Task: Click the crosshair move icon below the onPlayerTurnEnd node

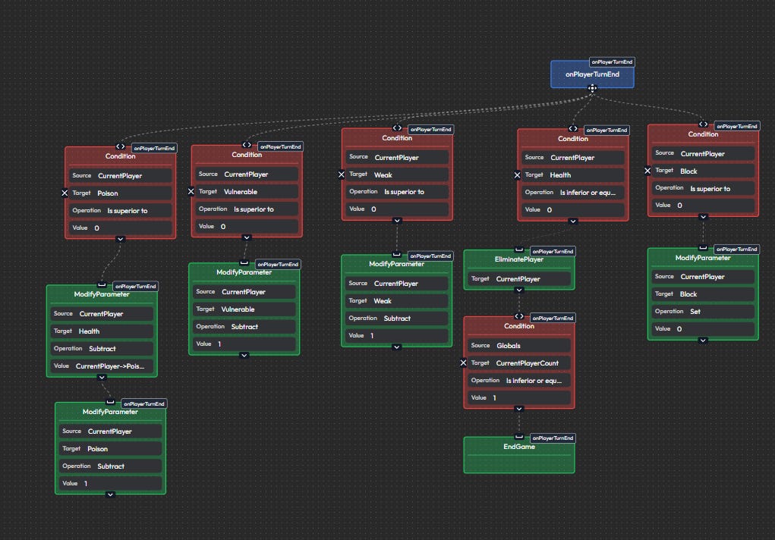Action: pyautogui.click(x=592, y=88)
